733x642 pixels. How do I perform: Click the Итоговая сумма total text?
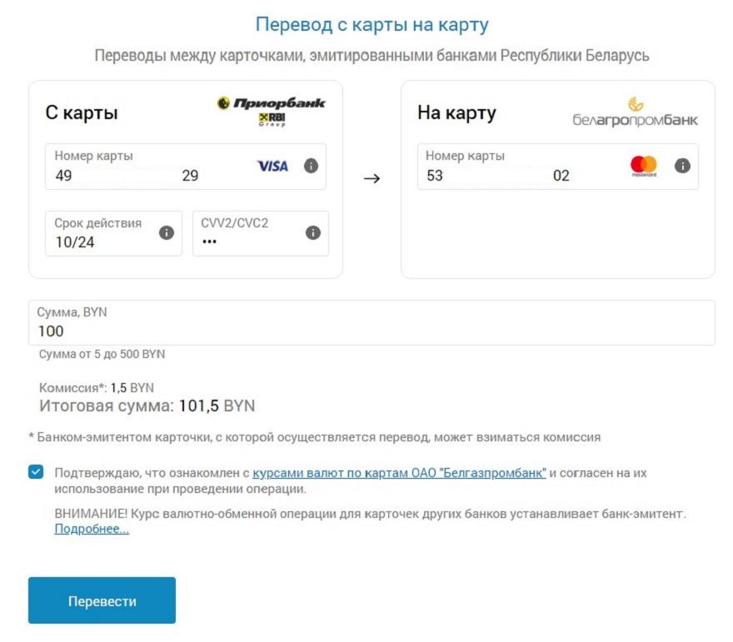coord(147,406)
